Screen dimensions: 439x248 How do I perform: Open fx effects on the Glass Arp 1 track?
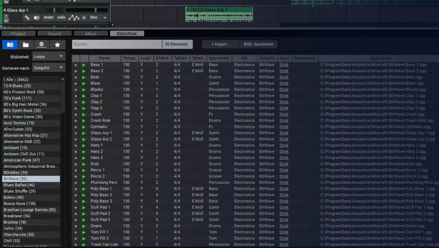[x=84, y=18]
